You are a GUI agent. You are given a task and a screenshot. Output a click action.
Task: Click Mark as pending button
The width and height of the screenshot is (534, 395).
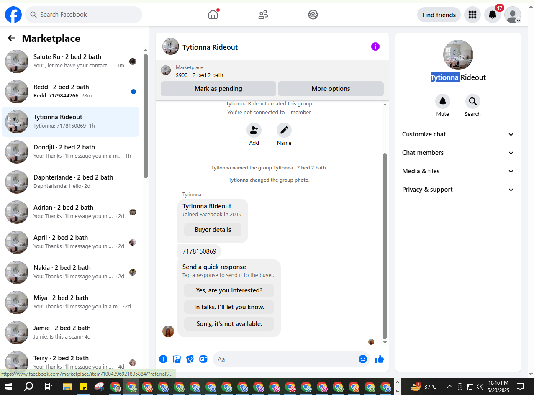coord(218,89)
